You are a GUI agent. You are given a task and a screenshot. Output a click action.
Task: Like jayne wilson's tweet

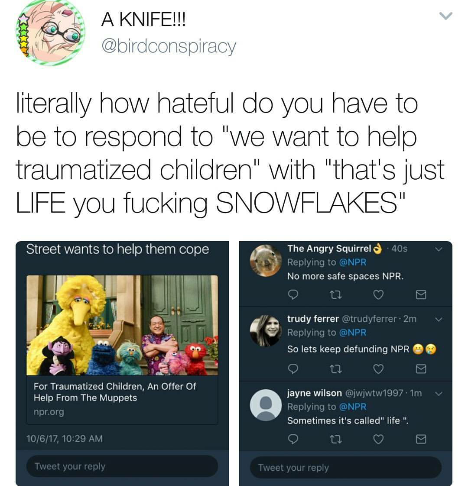click(x=378, y=439)
